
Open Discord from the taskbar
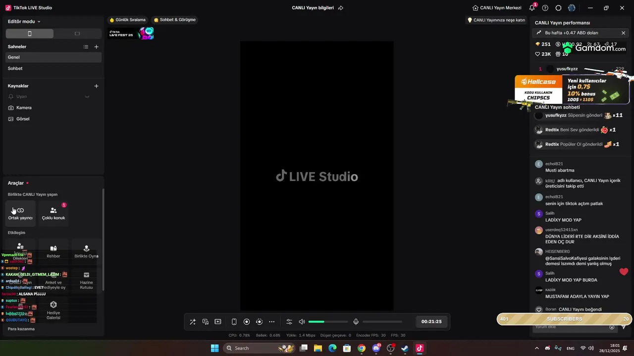click(376, 348)
